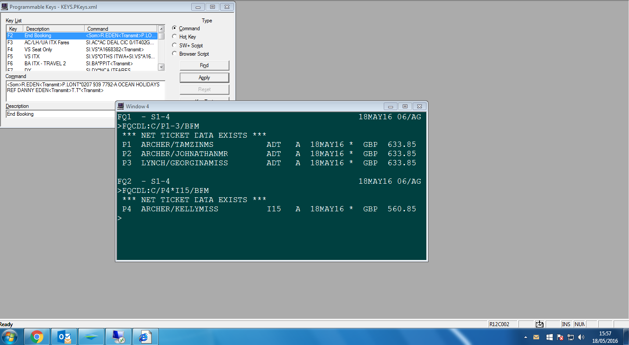Image resolution: width=629 pixels, height=345 pixels.
Task: Click the NUM indicator in status bar
Action: point(579,324)
